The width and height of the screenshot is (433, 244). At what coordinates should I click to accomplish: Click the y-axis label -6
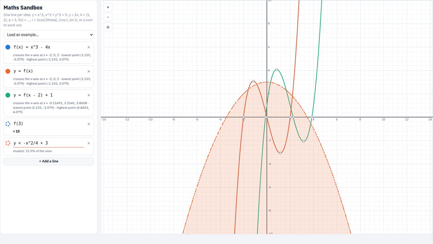[x=269, y=187]
